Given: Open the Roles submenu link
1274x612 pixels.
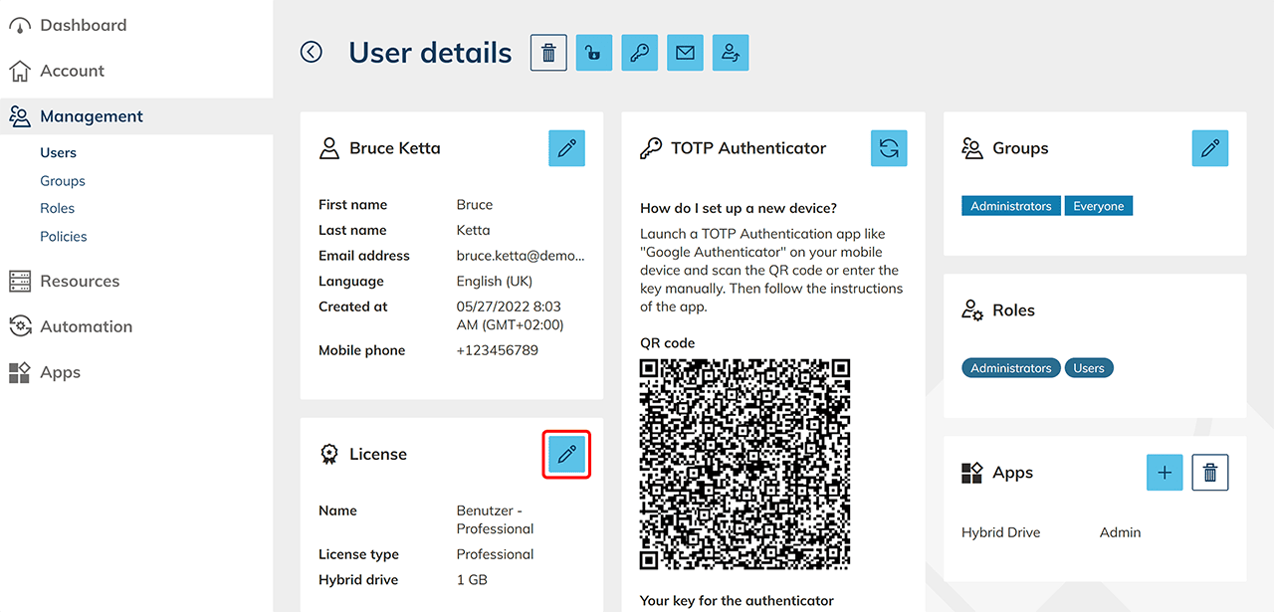Looking at the screenshot, I should [58, 208].
